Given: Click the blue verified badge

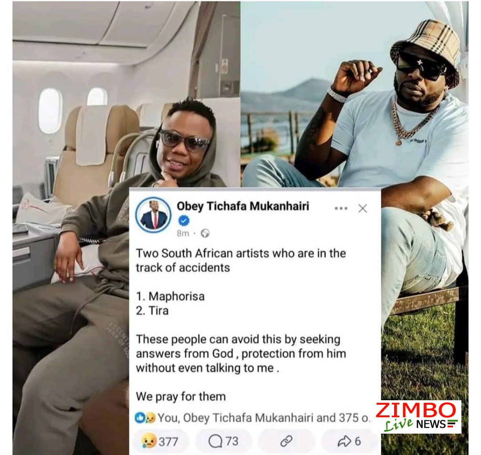Looking at the screenshot, I should point(184,220).
